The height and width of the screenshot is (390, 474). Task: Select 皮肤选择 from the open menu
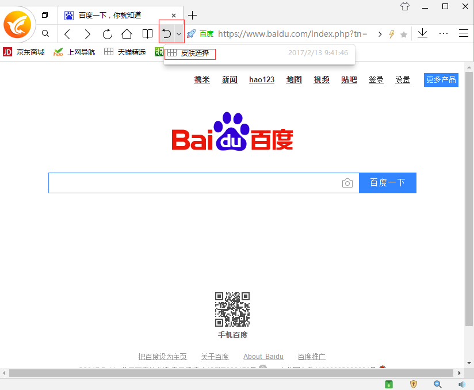(x=194, y=54)
